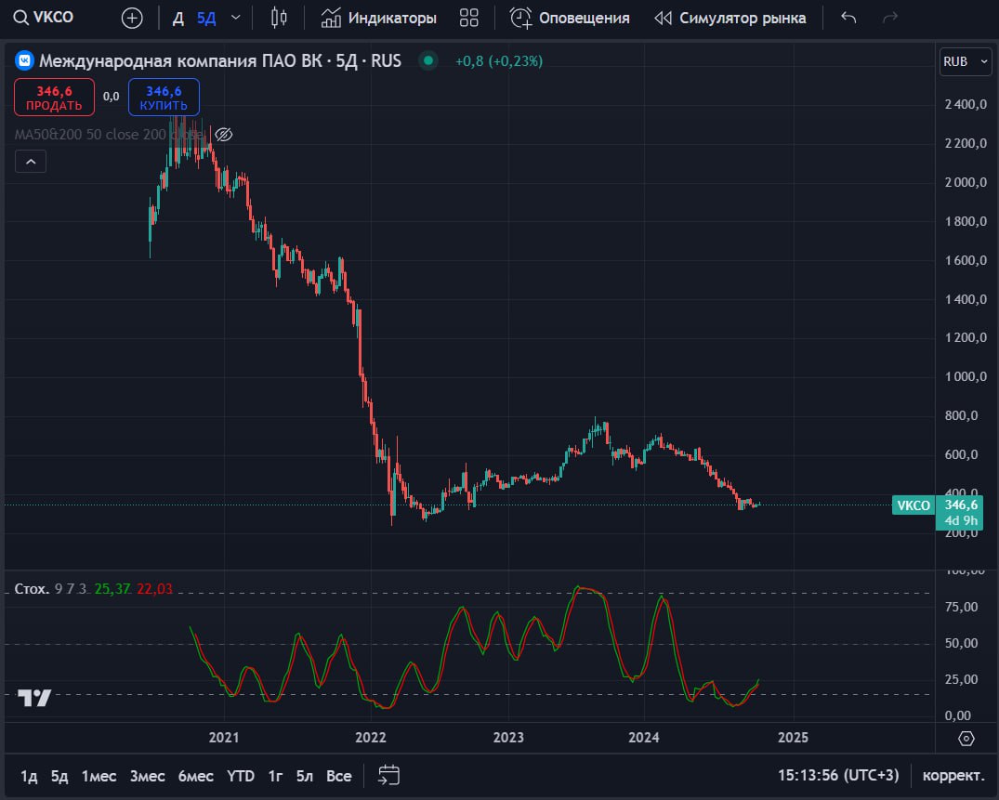Screen dimensions: 999x800
Task: Set range to 1мес
Action: point(99,776)
